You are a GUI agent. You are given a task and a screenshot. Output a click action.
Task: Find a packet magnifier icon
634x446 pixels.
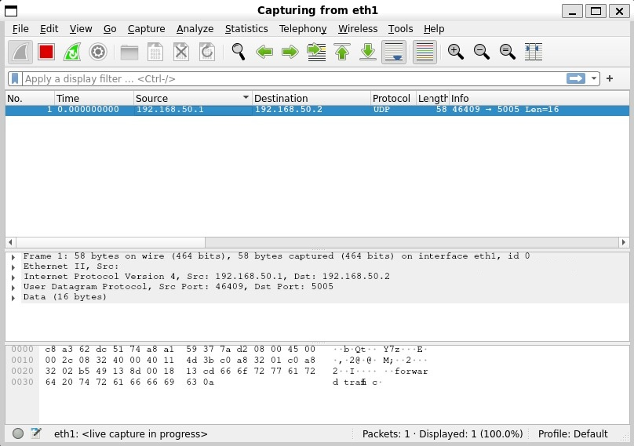pos(239,52)
